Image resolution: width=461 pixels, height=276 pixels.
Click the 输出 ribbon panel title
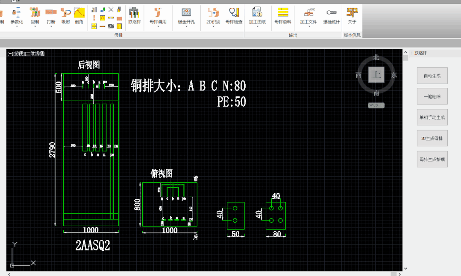point(293,35)
